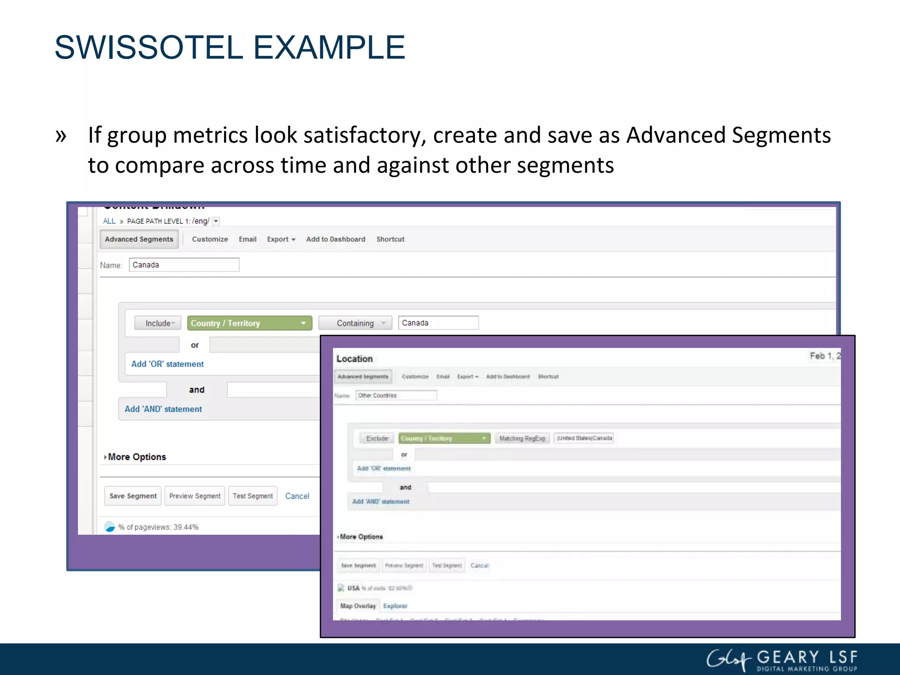The width and height of the screenshot is (900, 675).
Task: Open the Matching RegExp dropdown
Action: [x=522, y=438]
